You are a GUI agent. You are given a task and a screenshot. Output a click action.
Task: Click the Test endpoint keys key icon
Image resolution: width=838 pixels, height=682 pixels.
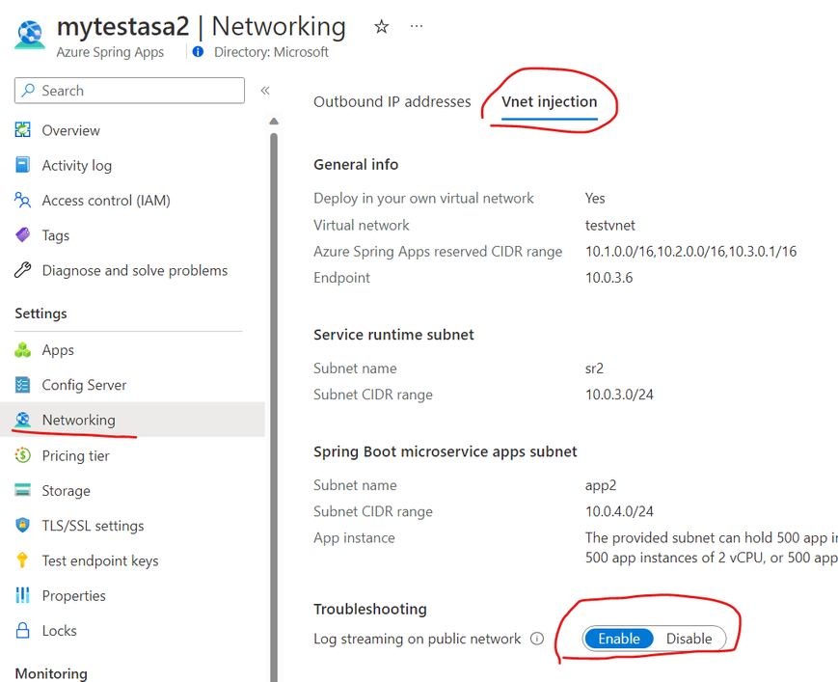click(x=22, y=560)
